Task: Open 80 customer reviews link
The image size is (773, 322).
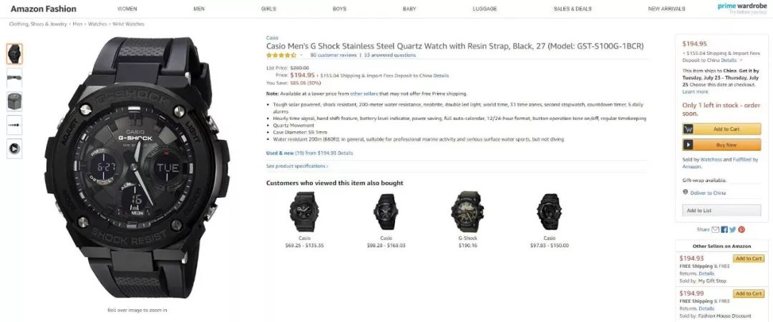Action: 334,56
